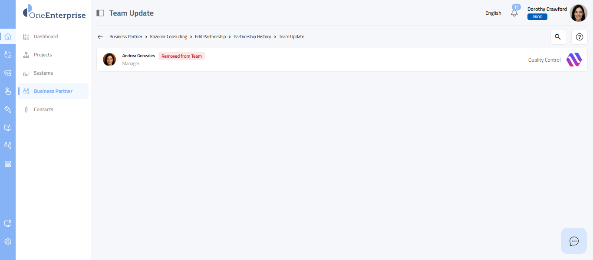Select Systems in the side menu
Image resolution: width=593 pixels, height=260 pixels.
pos(43,73)
